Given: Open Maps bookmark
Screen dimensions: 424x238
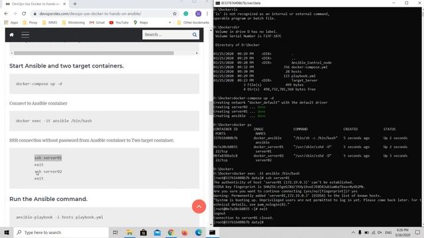Looking at the screenshot, I should pos(140,22).
